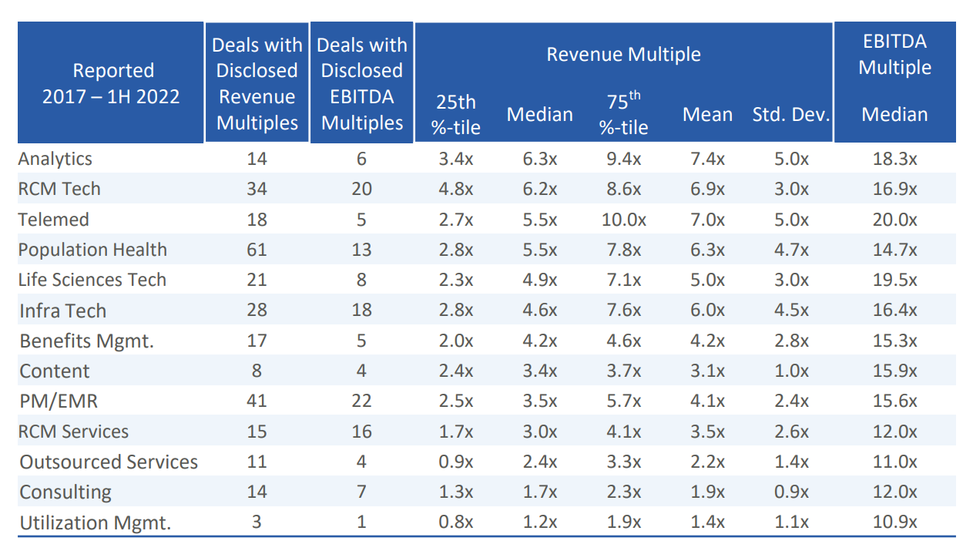
Task: Click the Revenue Multiple header
Action: [624, 55]
